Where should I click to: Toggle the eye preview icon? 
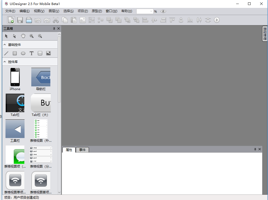163,11
